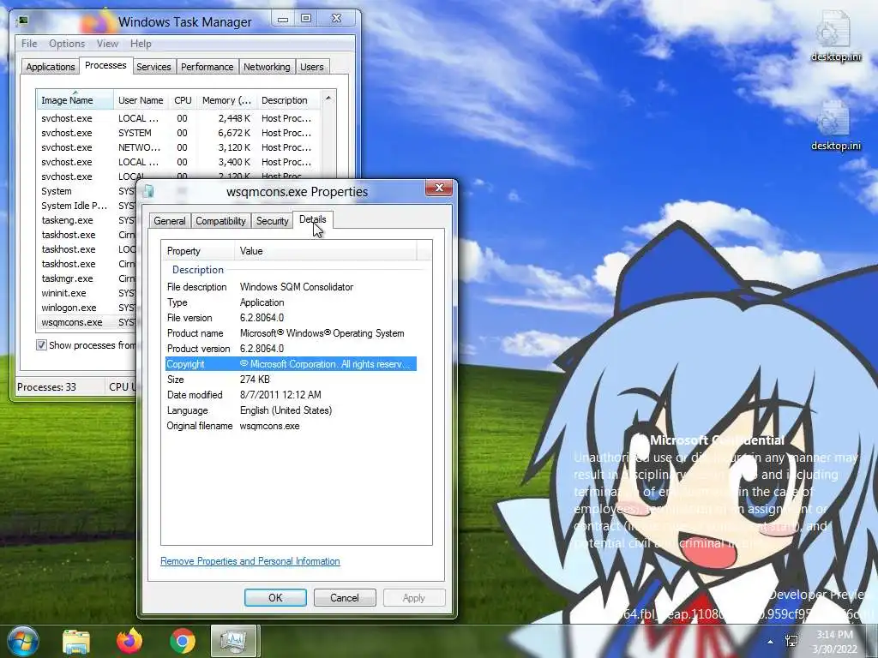The width and height of the screenshot is (878, 658).
Task: Switch to the Processes tab
Action: coord(105,65)
